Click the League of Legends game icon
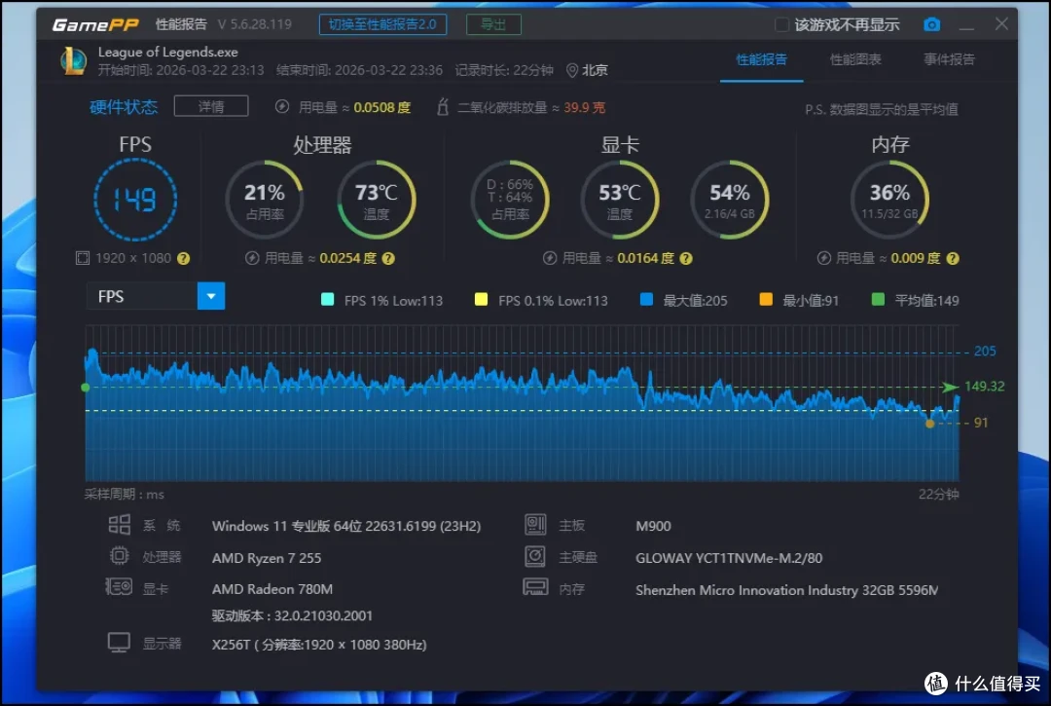Image resolution: width=1051 pixels, height=706 pixels. [73, 61]
